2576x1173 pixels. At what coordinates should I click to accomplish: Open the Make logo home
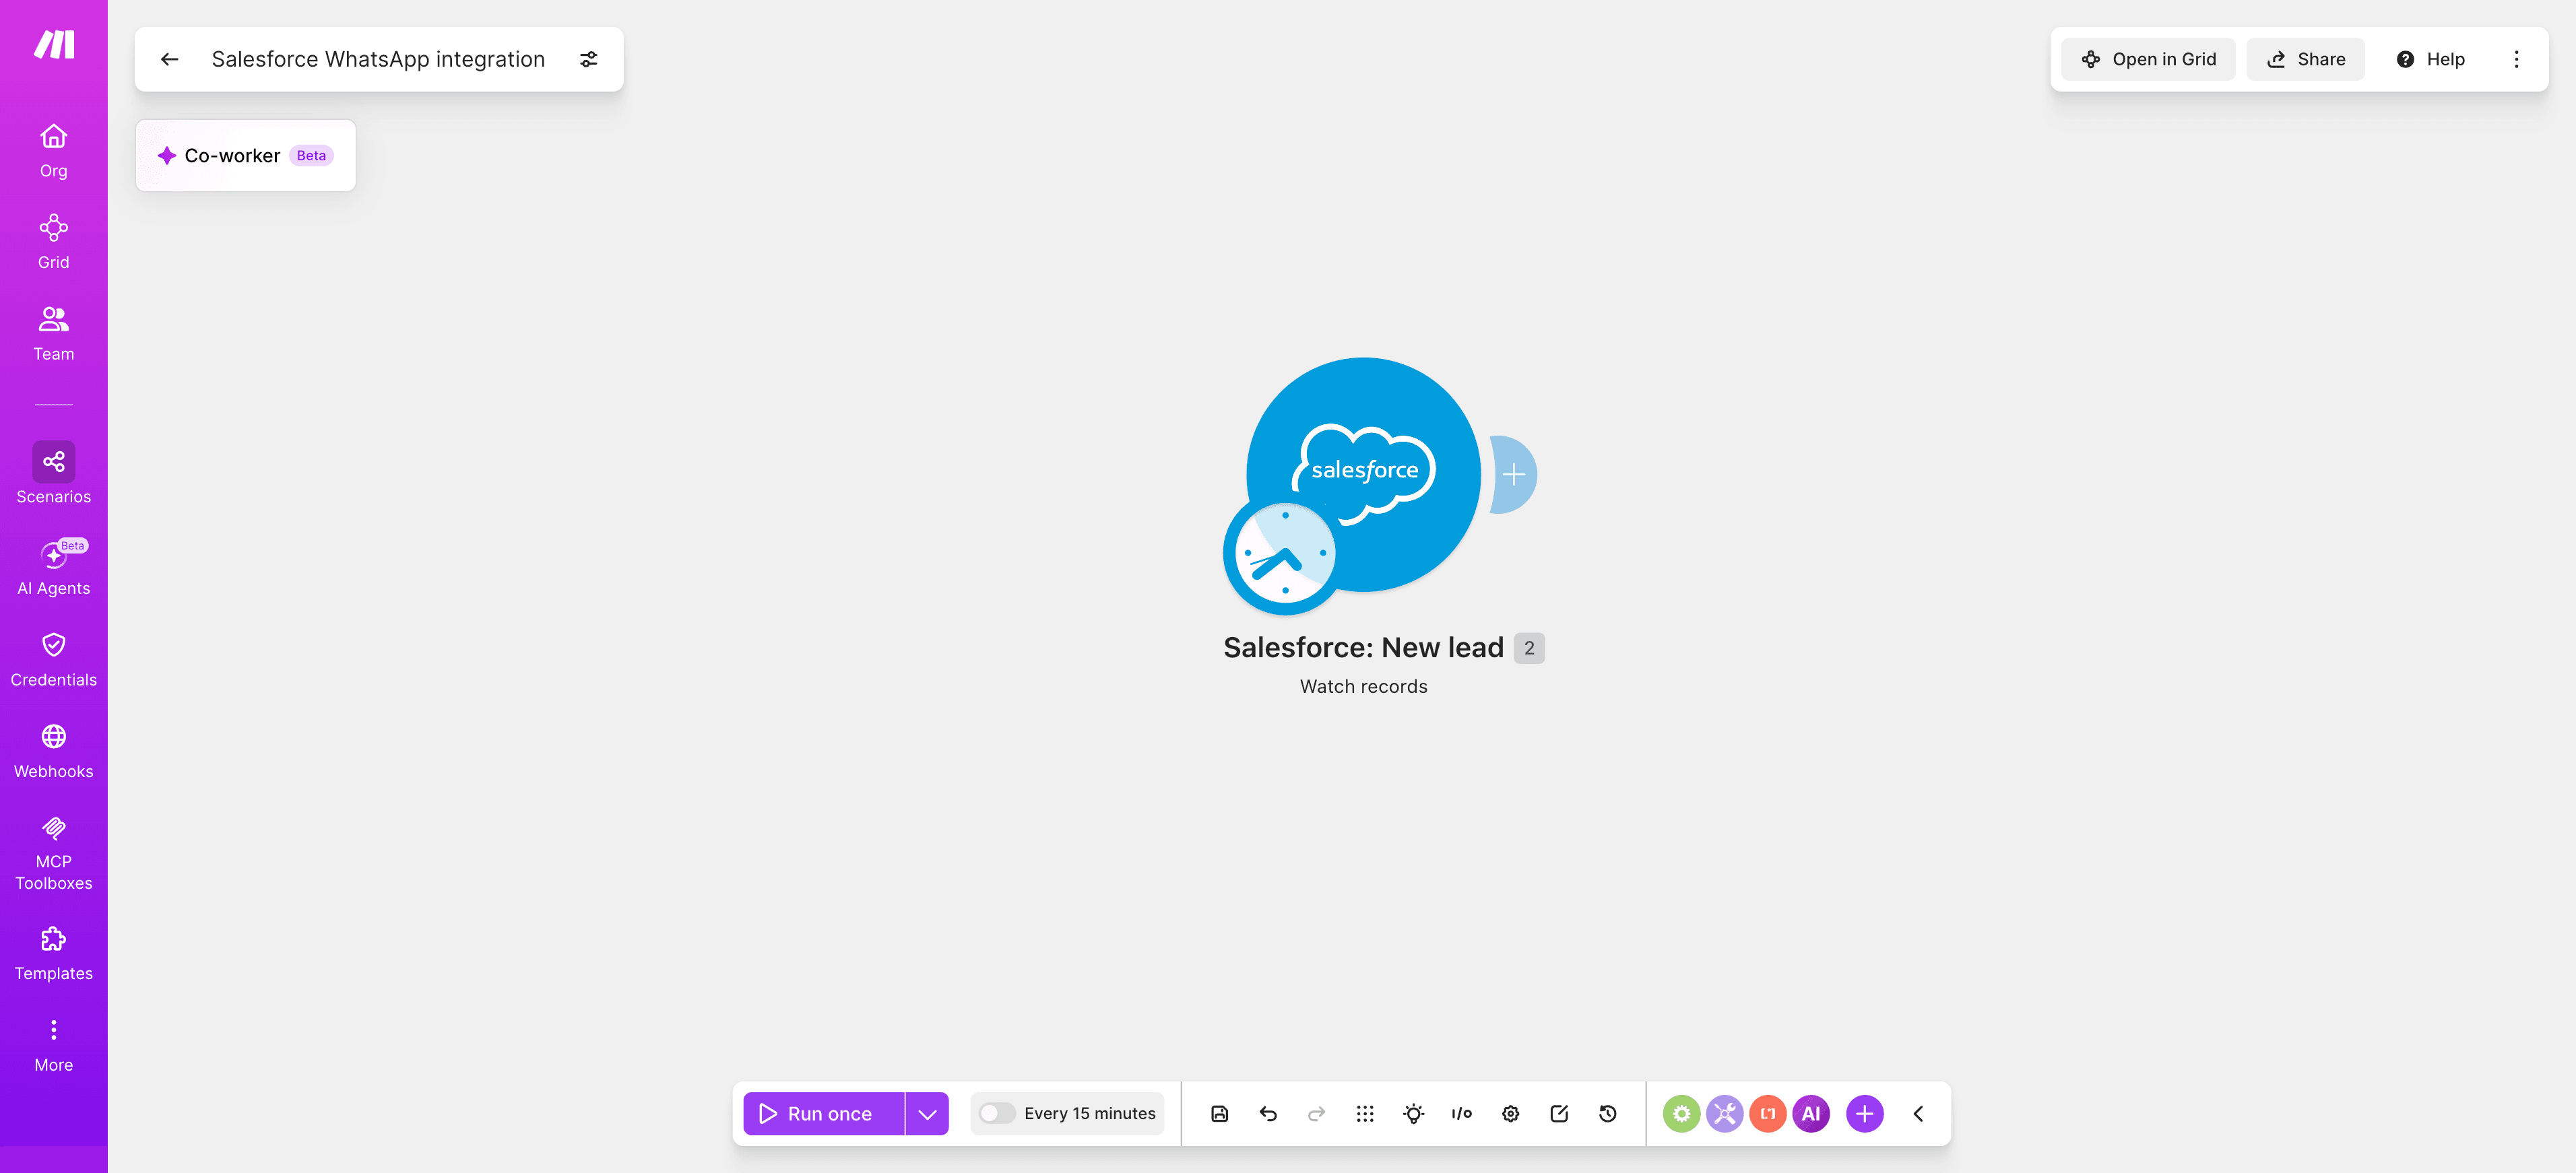pyautogui.click(x=54, y=44)
